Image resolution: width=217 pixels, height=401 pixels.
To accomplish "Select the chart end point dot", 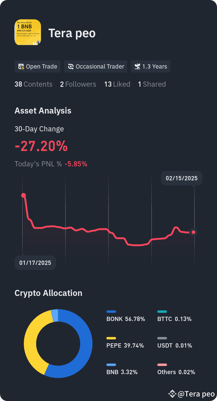I will [x=193, y=232].
